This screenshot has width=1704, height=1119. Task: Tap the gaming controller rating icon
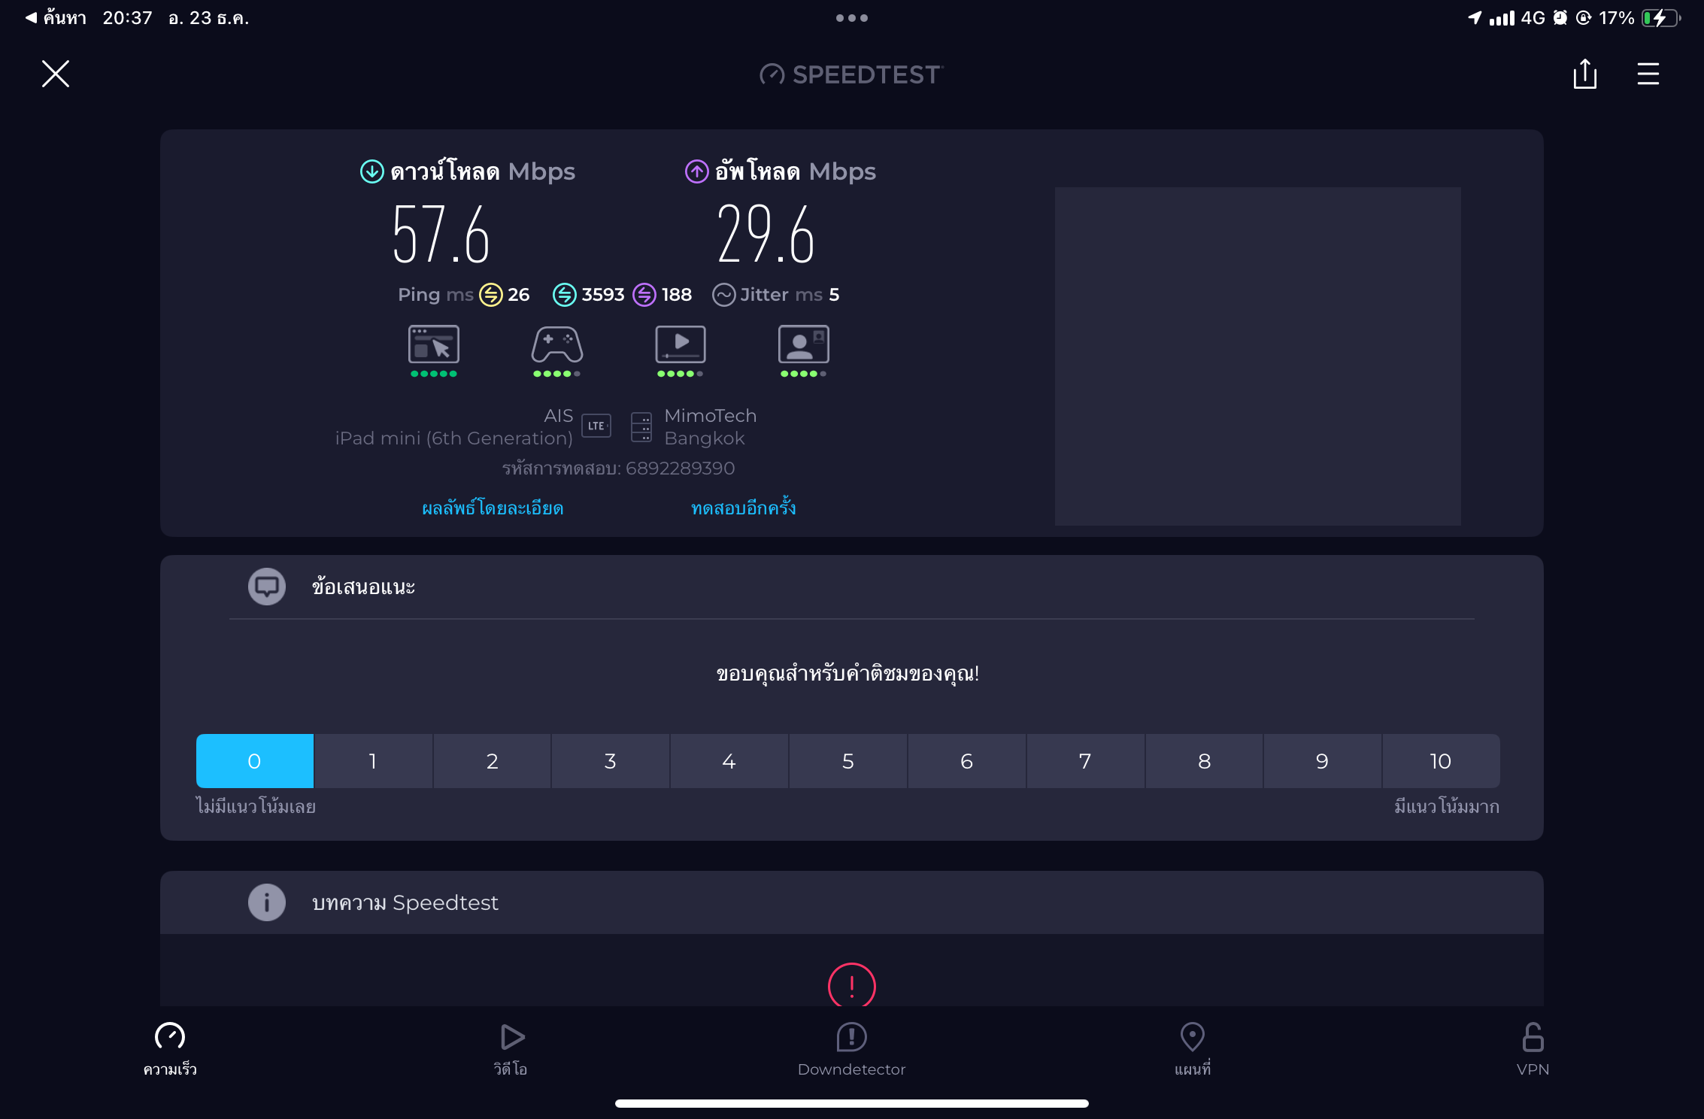point(556,345)
